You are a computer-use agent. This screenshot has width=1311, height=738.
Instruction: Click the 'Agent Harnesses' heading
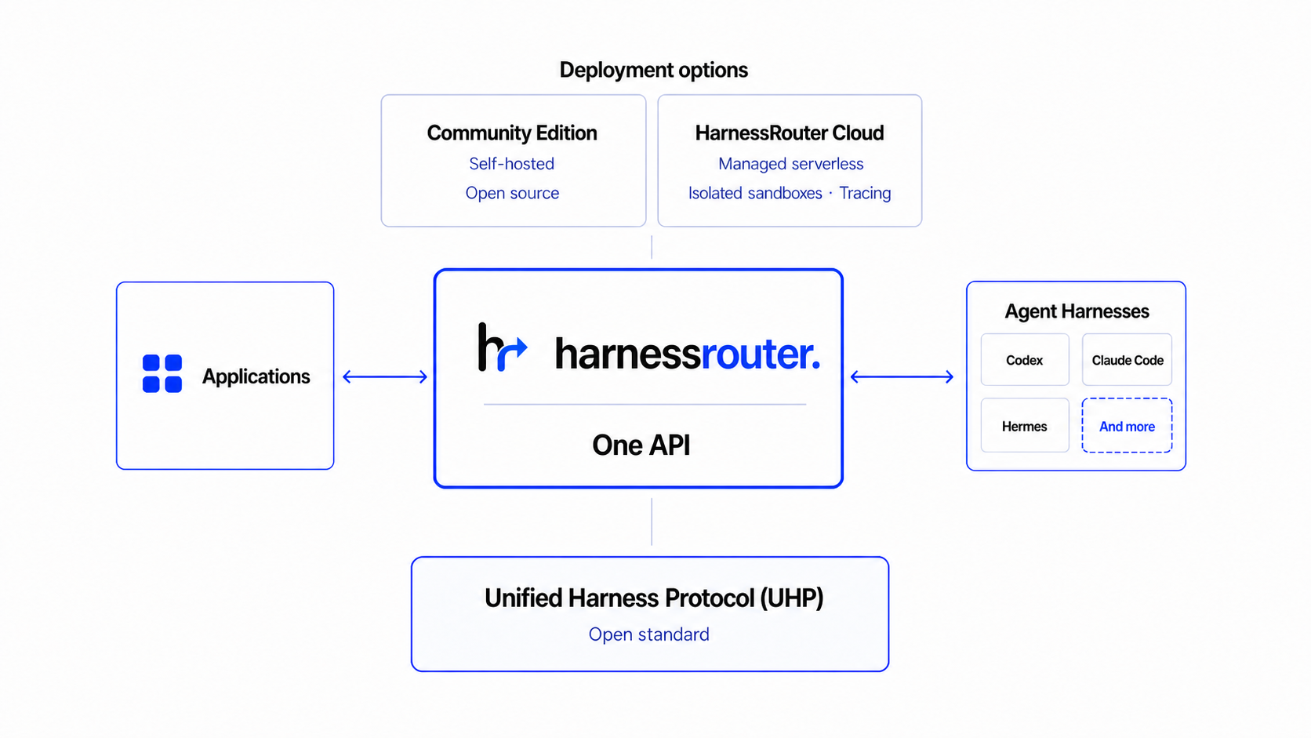tap(1077, 311)
